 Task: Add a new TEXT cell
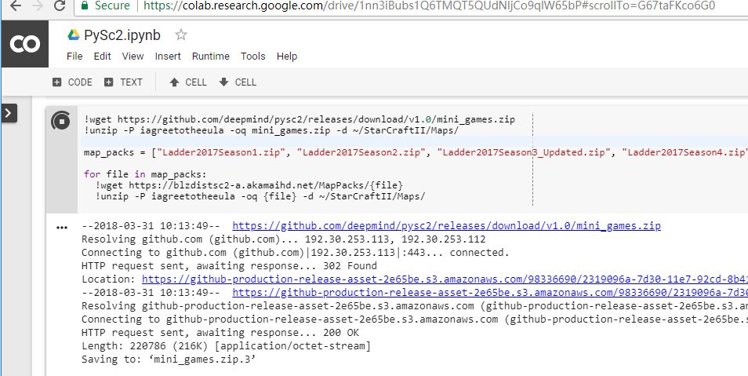point(123,82)
